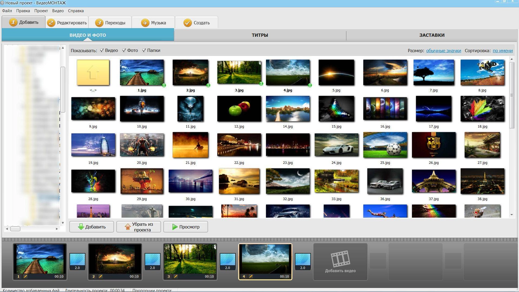Switch to the Создать tab
Screen dimensions: 519x292
click(x=197, y=23)
